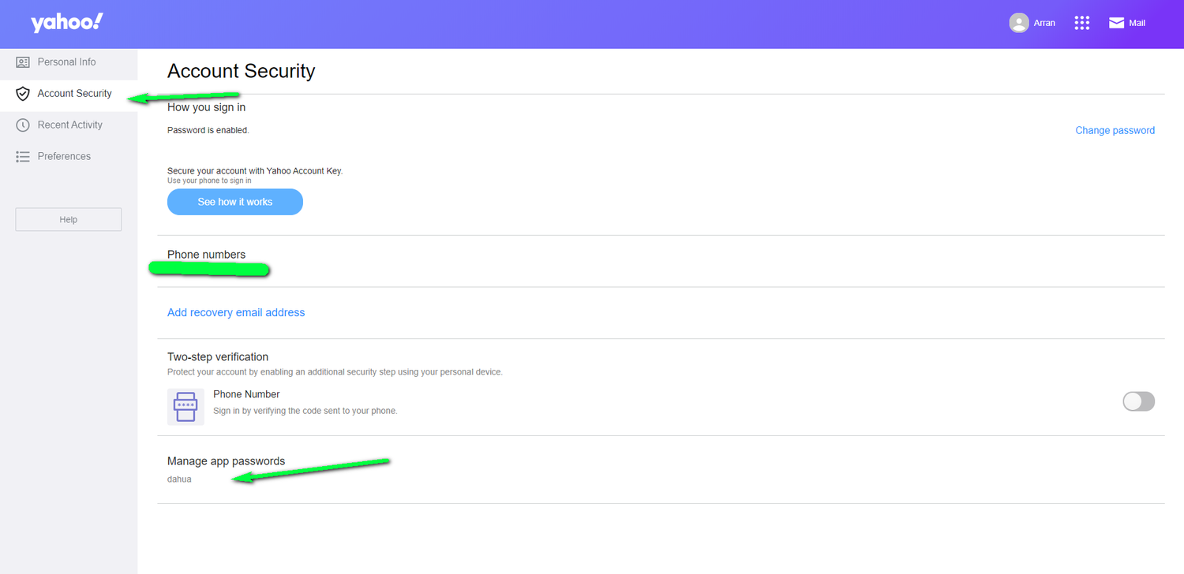Click the Preferences list icon
Image resolution: width=1184 pixels, height=574 pixels.
(23, 157)
